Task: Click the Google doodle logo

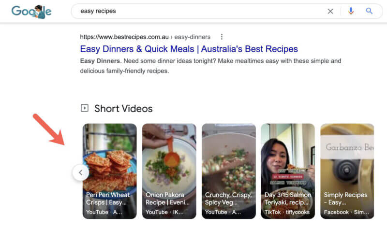Action: pos(31,11)
